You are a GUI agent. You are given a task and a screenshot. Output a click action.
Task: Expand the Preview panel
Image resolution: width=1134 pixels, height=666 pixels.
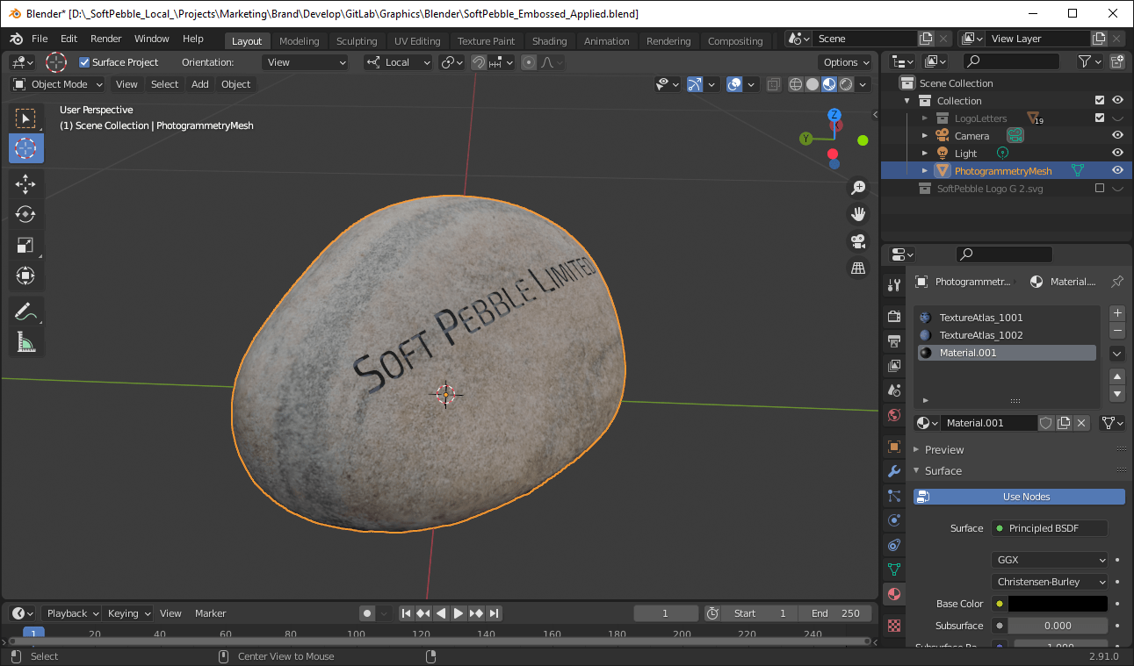pyautogui.click(x=943, y=449)
